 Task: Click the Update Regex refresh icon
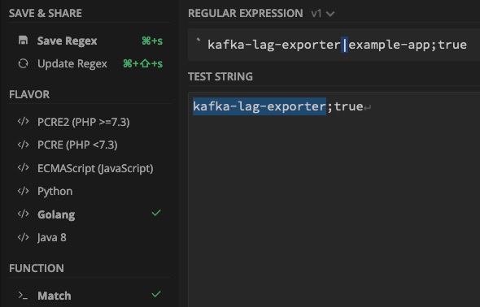point(24,63)
